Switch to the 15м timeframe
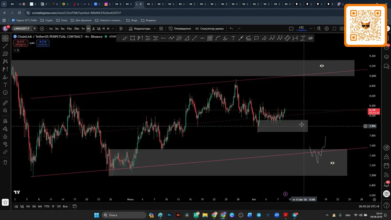Image resolution: width=391 pixels, height=220 pixels. click(69, 28)
